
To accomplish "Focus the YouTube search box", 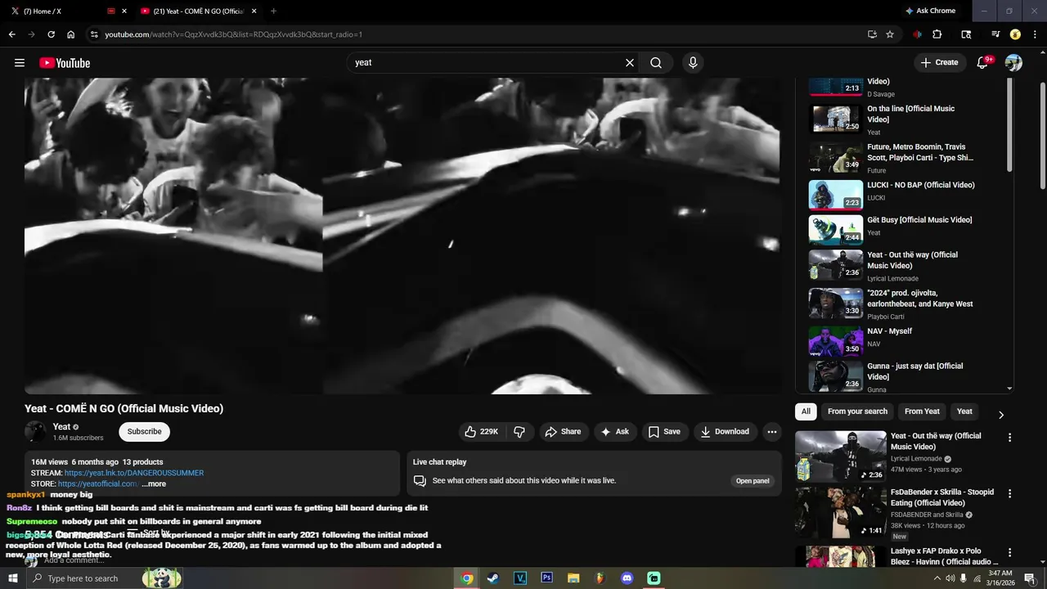I will 487,63.
